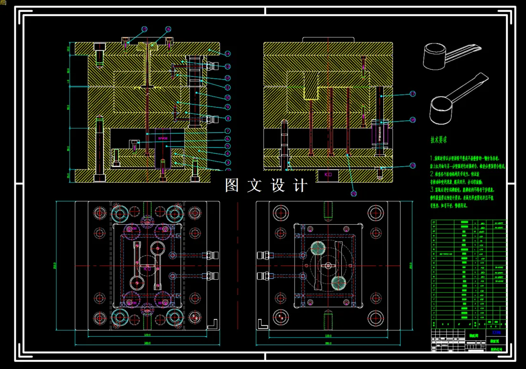Select part balloon number 5
526x369 pixels.
228,146
